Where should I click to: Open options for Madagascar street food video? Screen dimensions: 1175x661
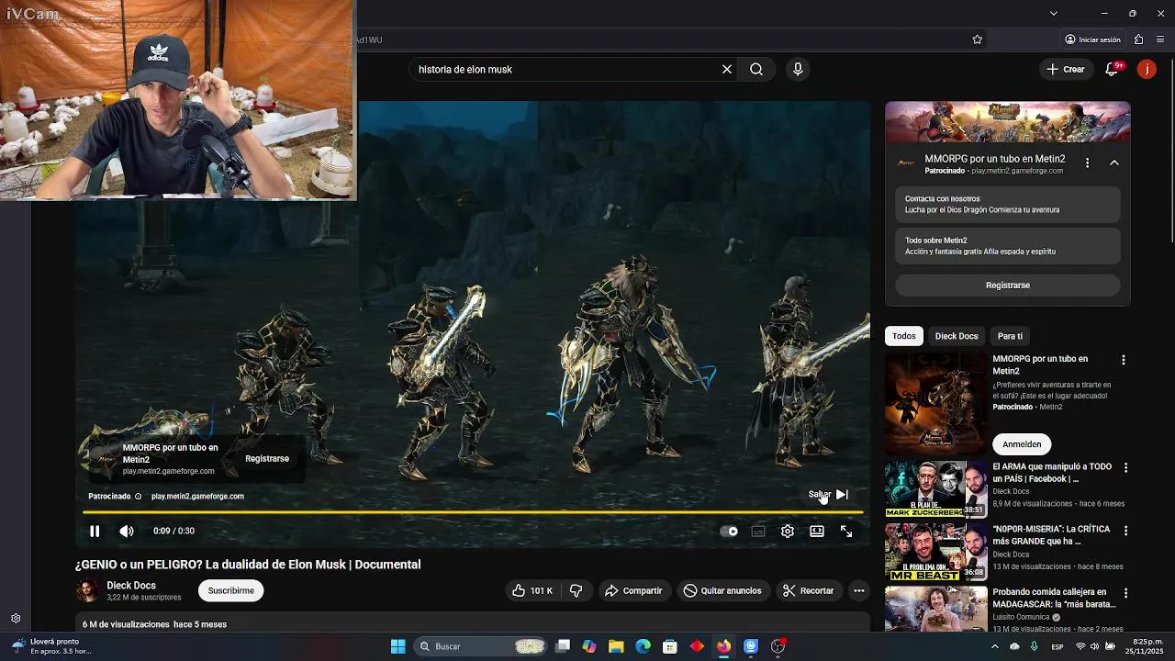click(x=1125, y=593)
